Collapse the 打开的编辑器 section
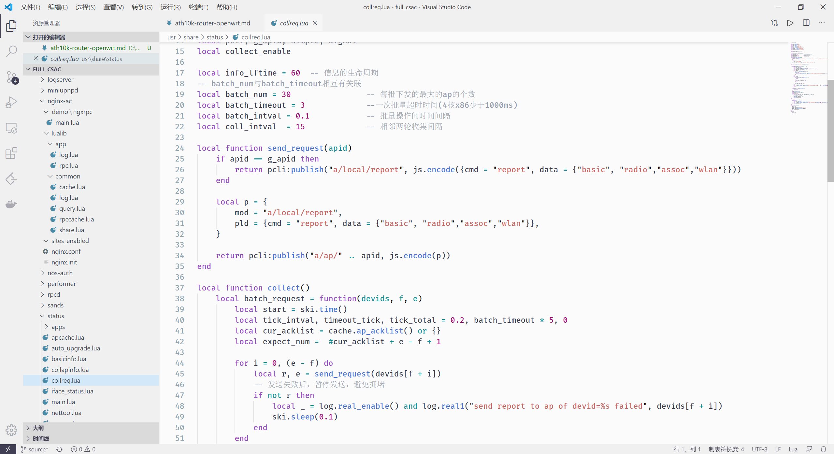Viewport: 834px width, 454px height. (x=91, y=37)
